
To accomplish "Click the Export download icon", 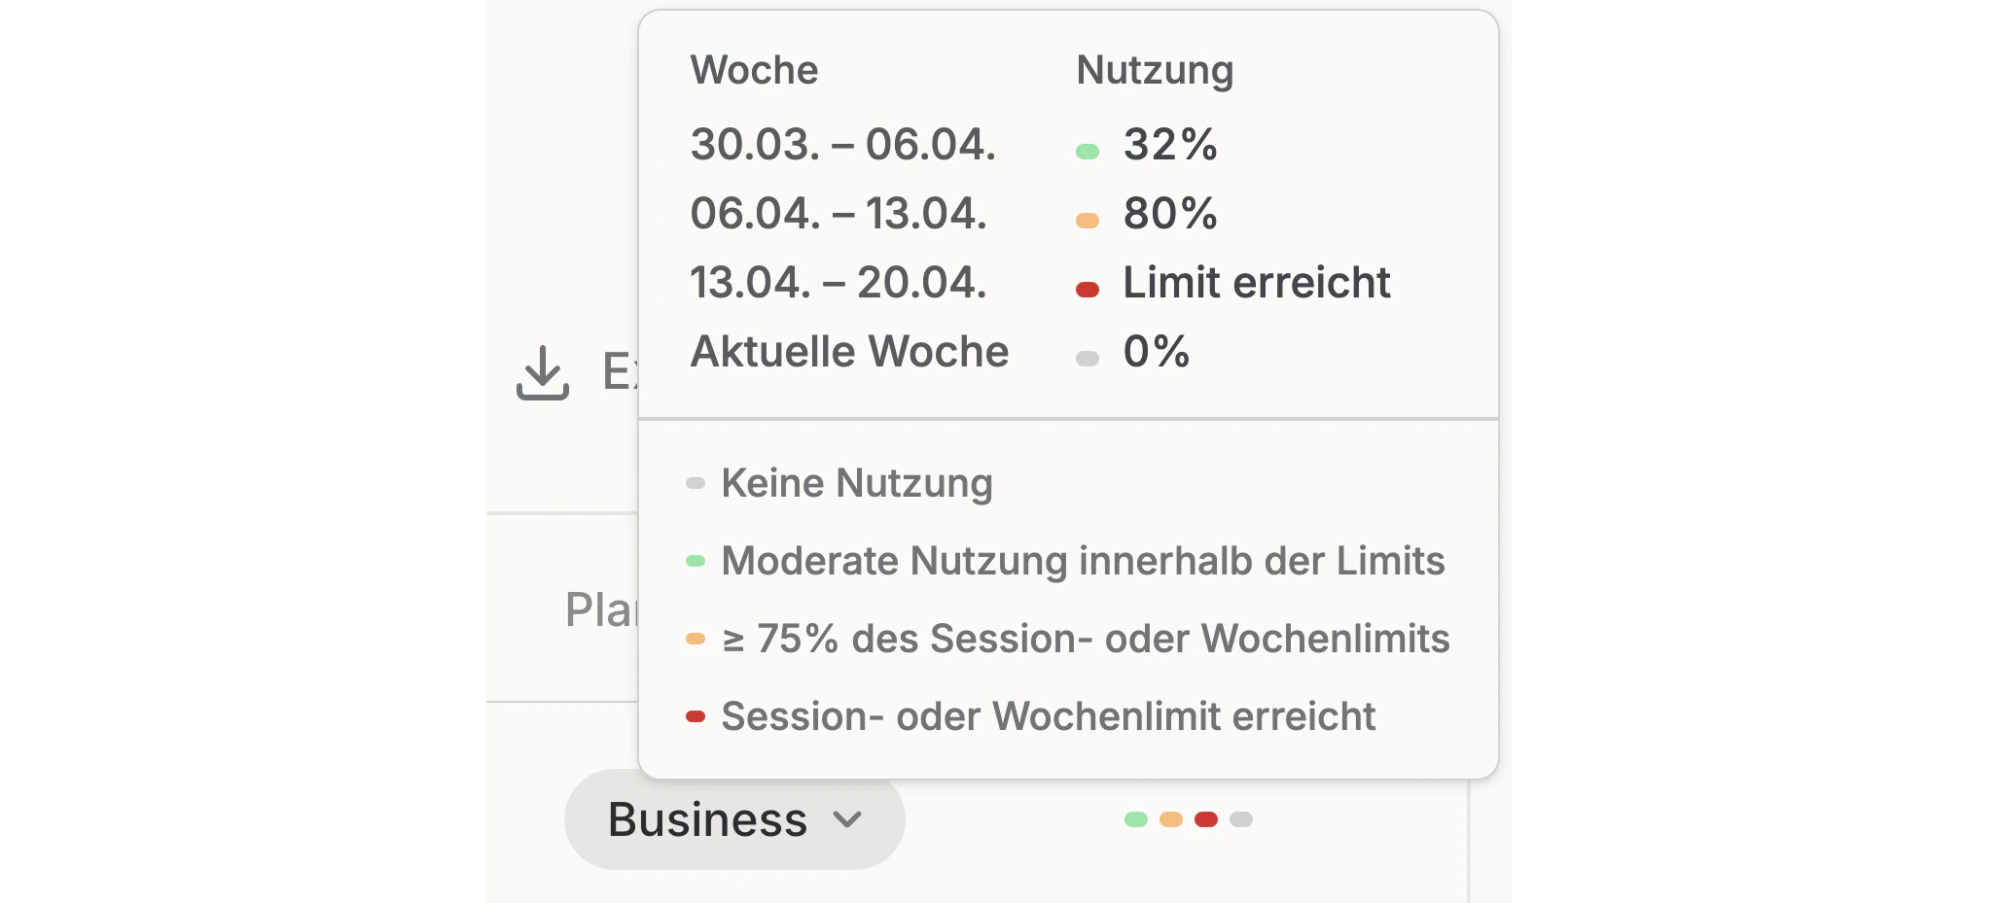I will tap(542, 374).
